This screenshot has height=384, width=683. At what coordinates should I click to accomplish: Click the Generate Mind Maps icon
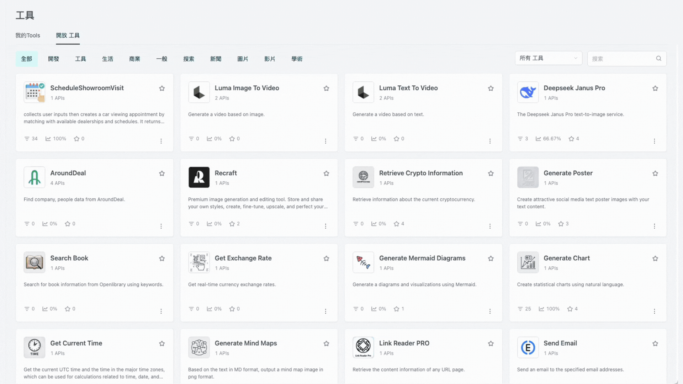199,347
